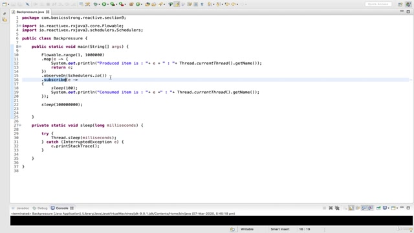Click the black console output area
The width and height of the screenshot is (414, 233).
212,221
